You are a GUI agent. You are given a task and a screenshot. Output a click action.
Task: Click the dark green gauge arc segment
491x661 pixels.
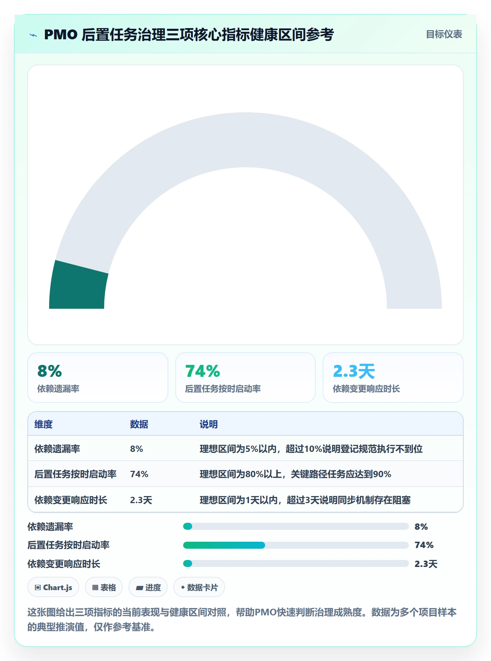click(78, 287)
